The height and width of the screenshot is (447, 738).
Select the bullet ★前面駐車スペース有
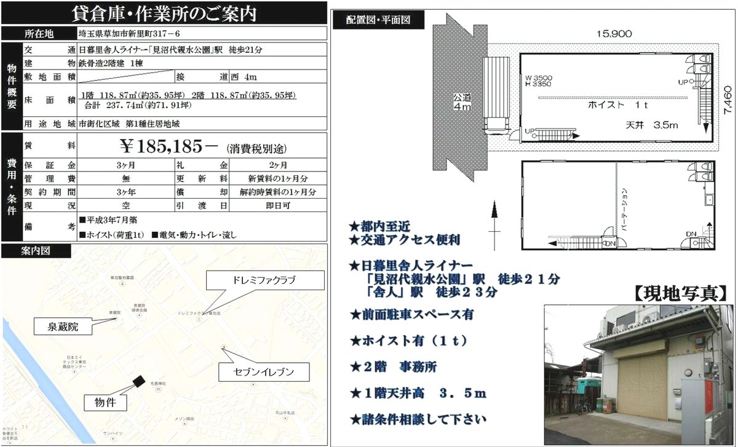pos(413,314)
